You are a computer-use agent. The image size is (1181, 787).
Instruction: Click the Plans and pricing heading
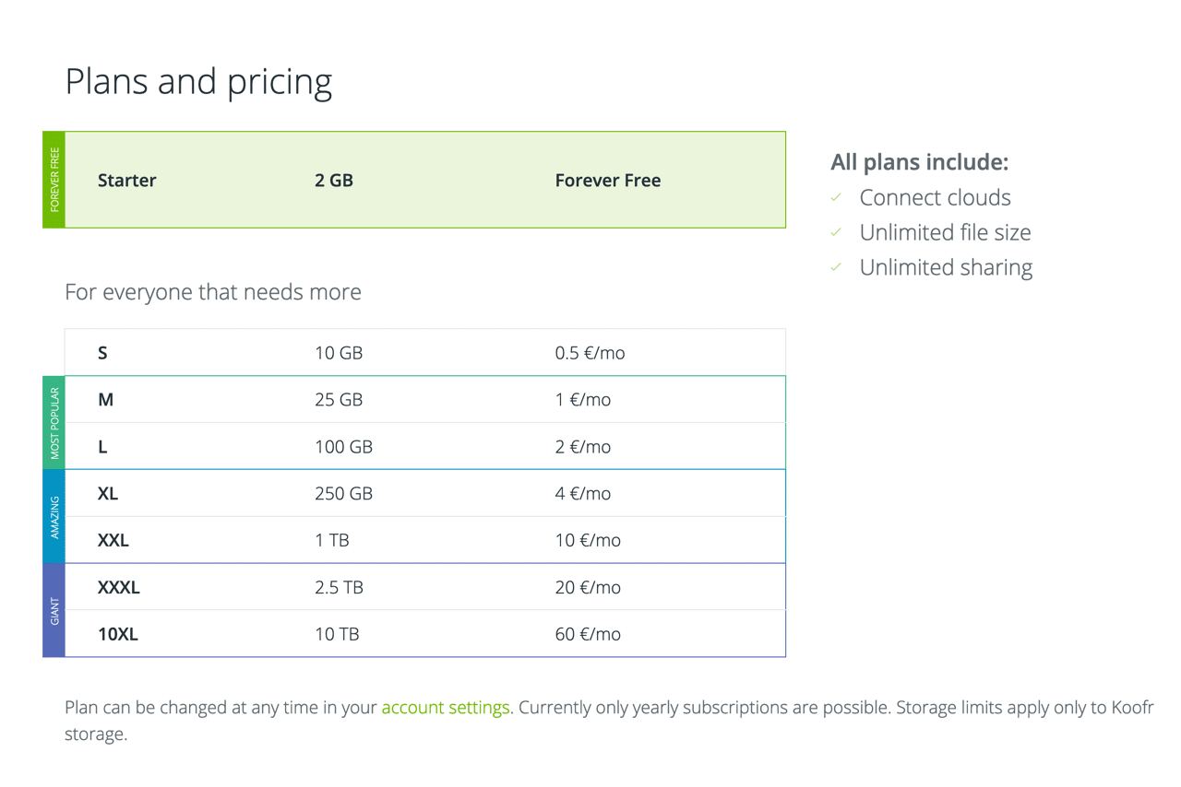pyautogui.click(x=198, y=82)
